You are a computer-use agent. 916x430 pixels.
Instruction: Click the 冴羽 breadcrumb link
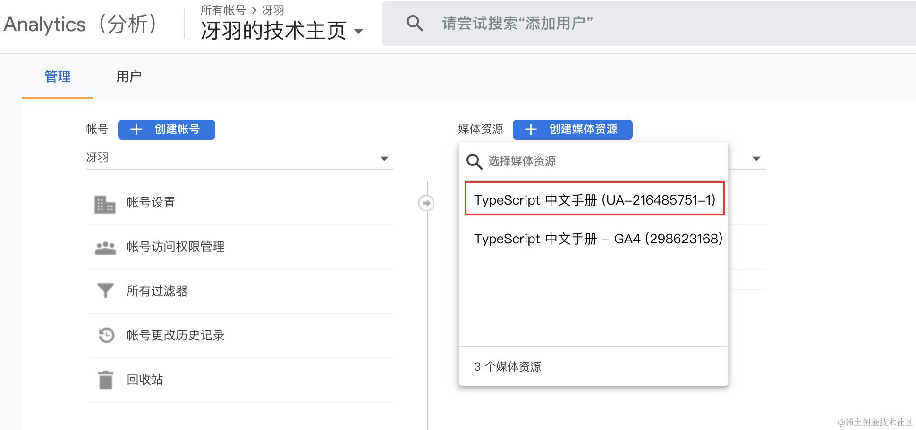(273, 10)
